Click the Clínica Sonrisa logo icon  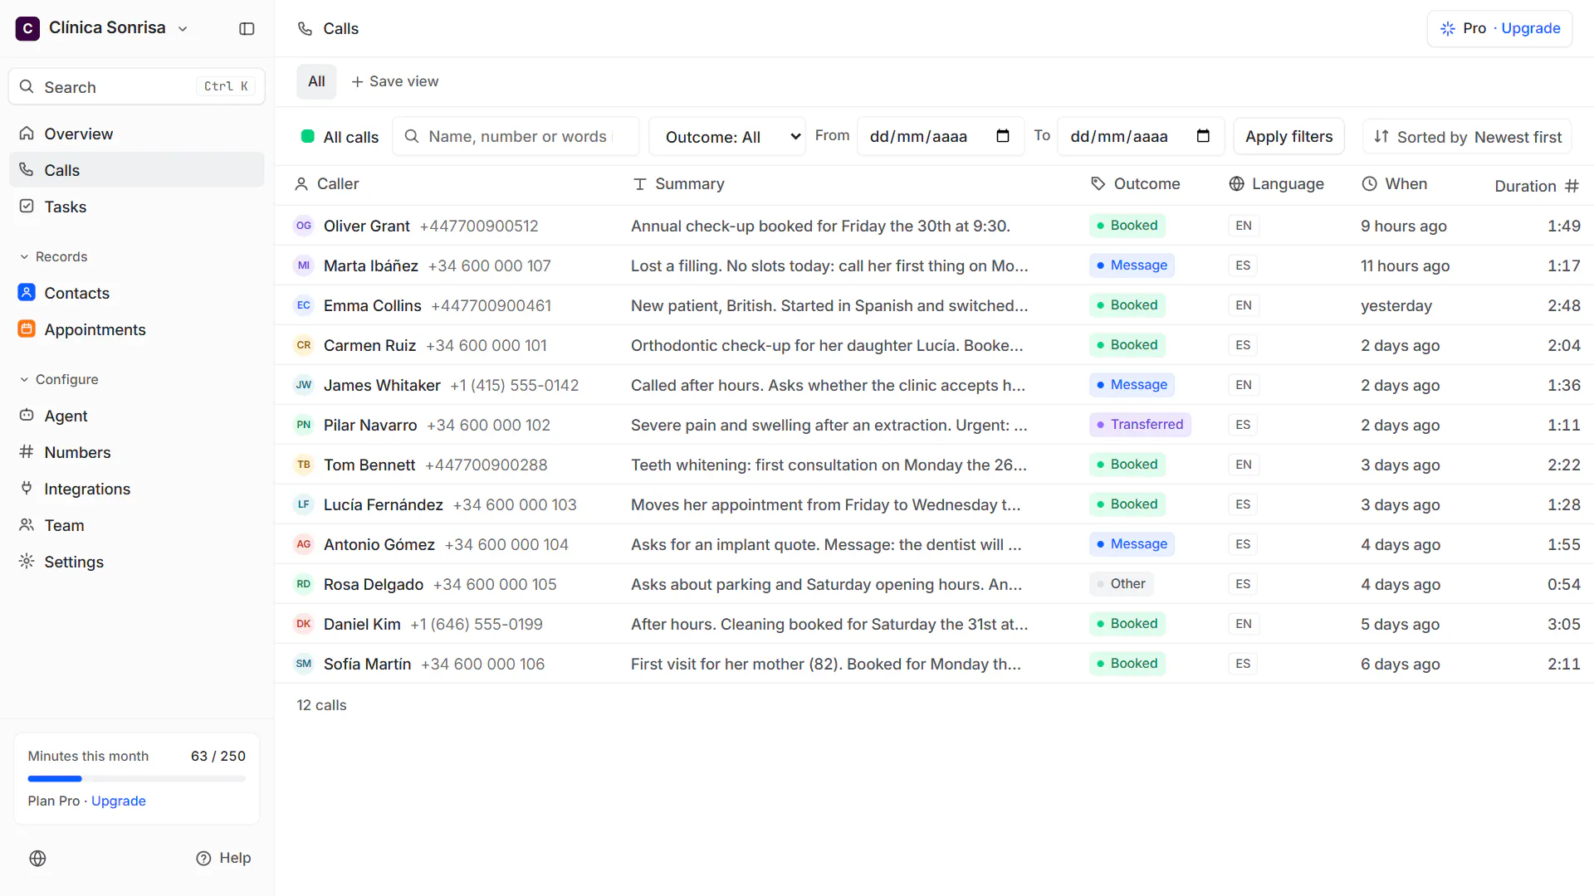[27, 28]
